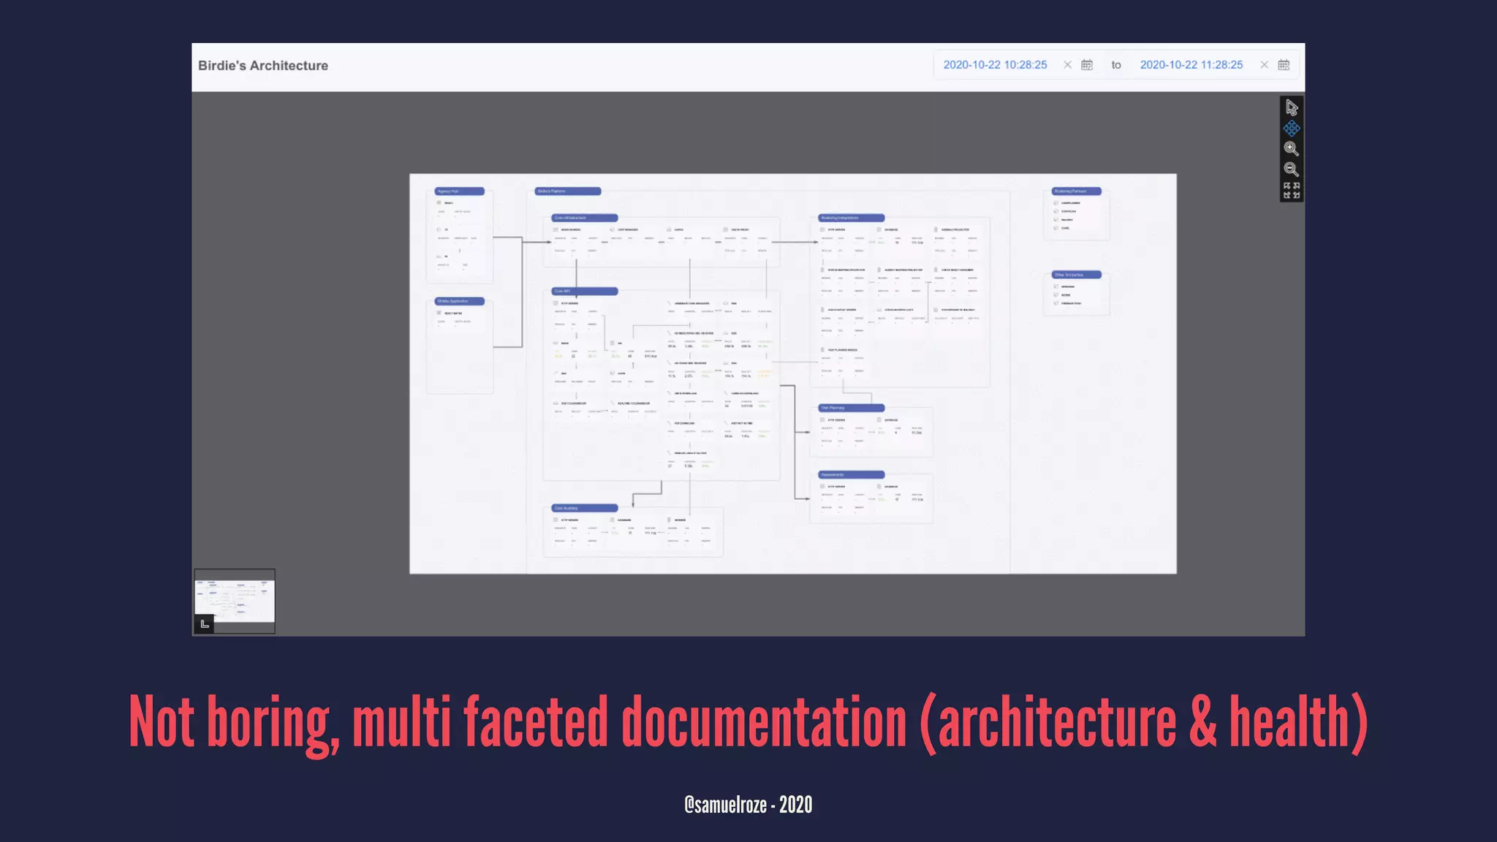Screen dimensions: 1497x842
Task: Select the Agency Hub group label
Action: pos(460,191)
